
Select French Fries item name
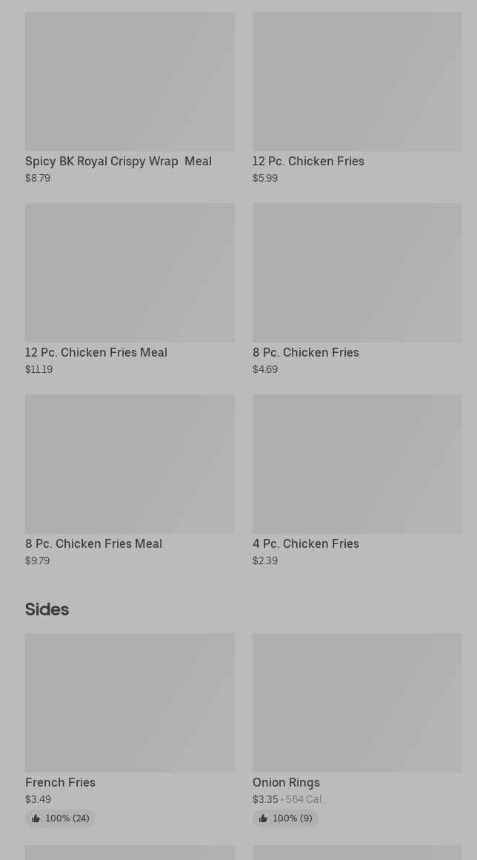(60, 782)
